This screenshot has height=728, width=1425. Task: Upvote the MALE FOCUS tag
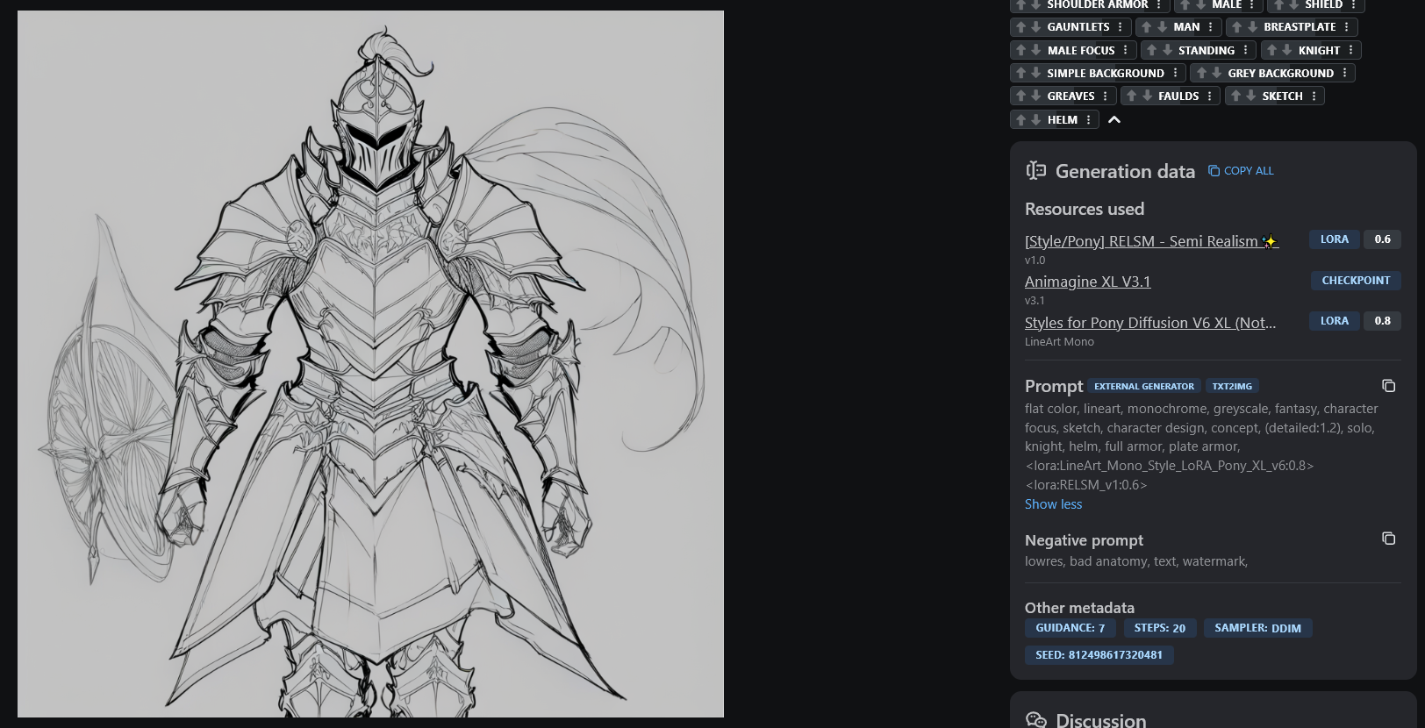point(1020,50)
